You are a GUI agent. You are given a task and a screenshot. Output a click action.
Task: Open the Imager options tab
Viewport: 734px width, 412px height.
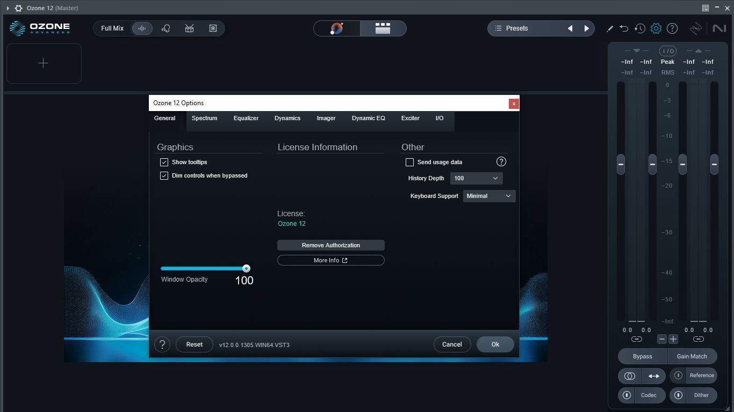tap(326, 118)
